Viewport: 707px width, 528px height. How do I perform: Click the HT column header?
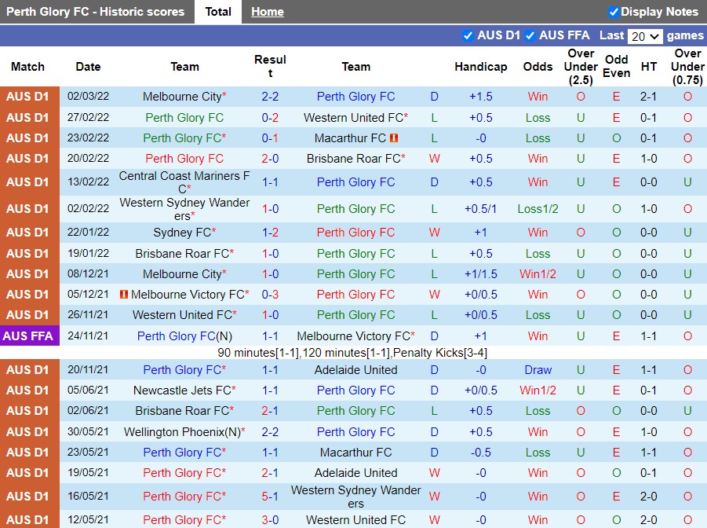point(649,67)
